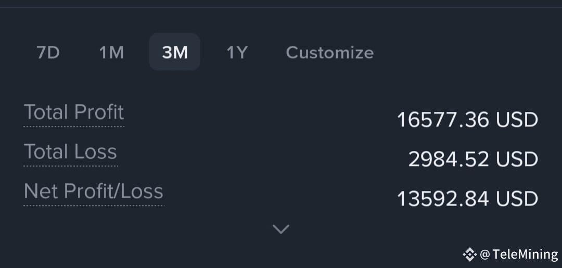Select the highlighted 3M tab
This screenshot has width=562, height=268.
pos(174,52)
